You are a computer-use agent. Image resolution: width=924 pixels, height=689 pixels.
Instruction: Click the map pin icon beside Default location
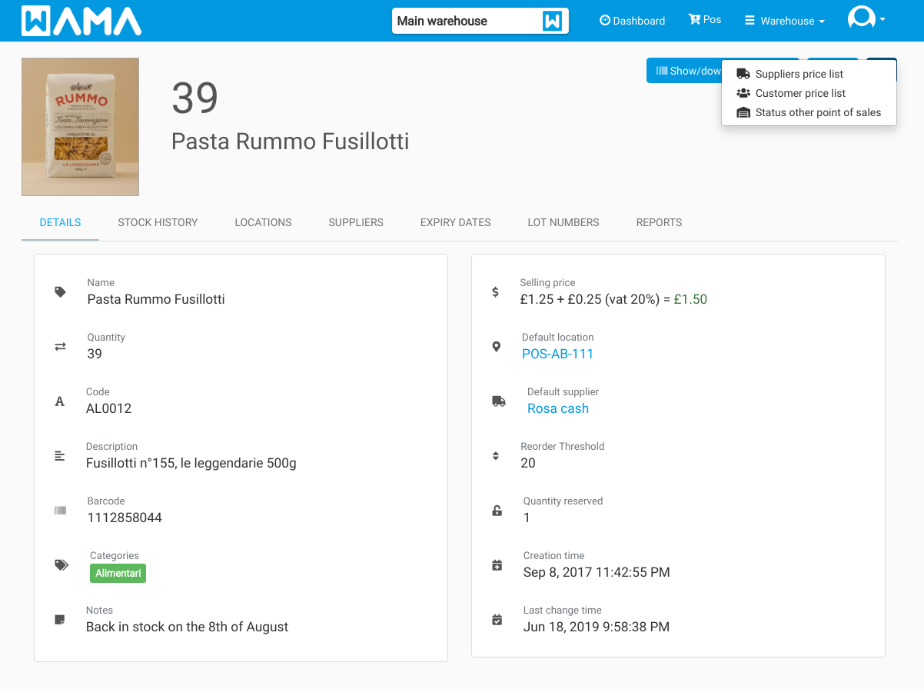(497, 347)
